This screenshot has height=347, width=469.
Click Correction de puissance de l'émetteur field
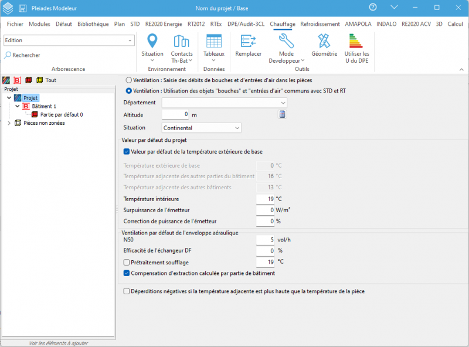[x=266, y=222]
